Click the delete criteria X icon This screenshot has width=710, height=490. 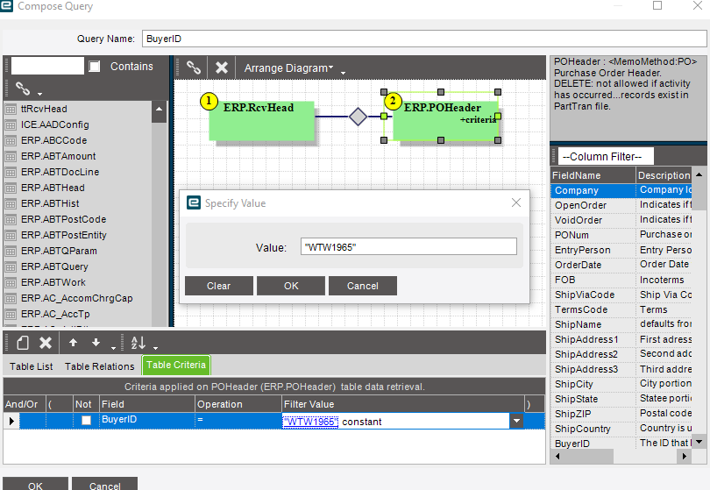pyautogui.click(x=46, y=343)
